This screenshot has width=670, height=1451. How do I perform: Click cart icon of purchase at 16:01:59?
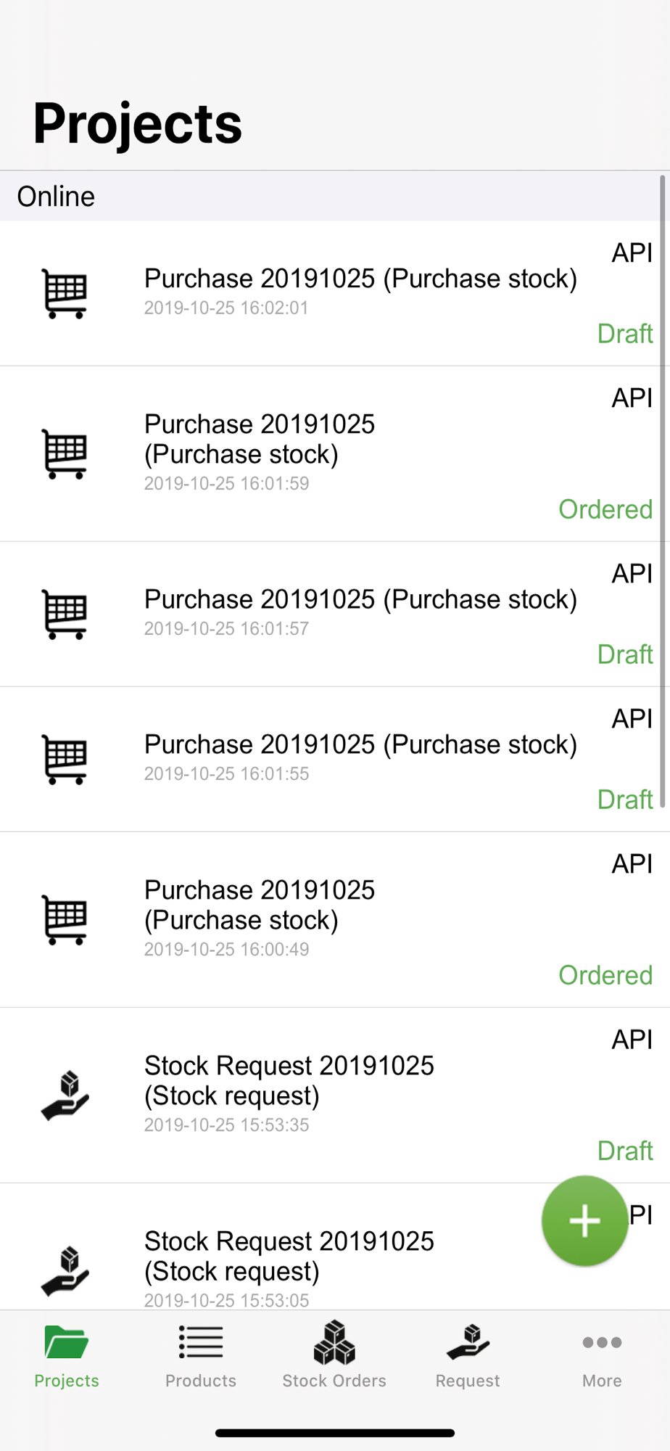(x=65, y=453)
